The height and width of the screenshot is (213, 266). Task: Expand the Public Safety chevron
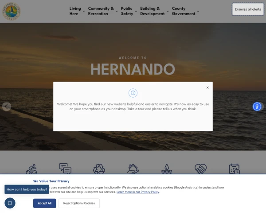[136, 12]
